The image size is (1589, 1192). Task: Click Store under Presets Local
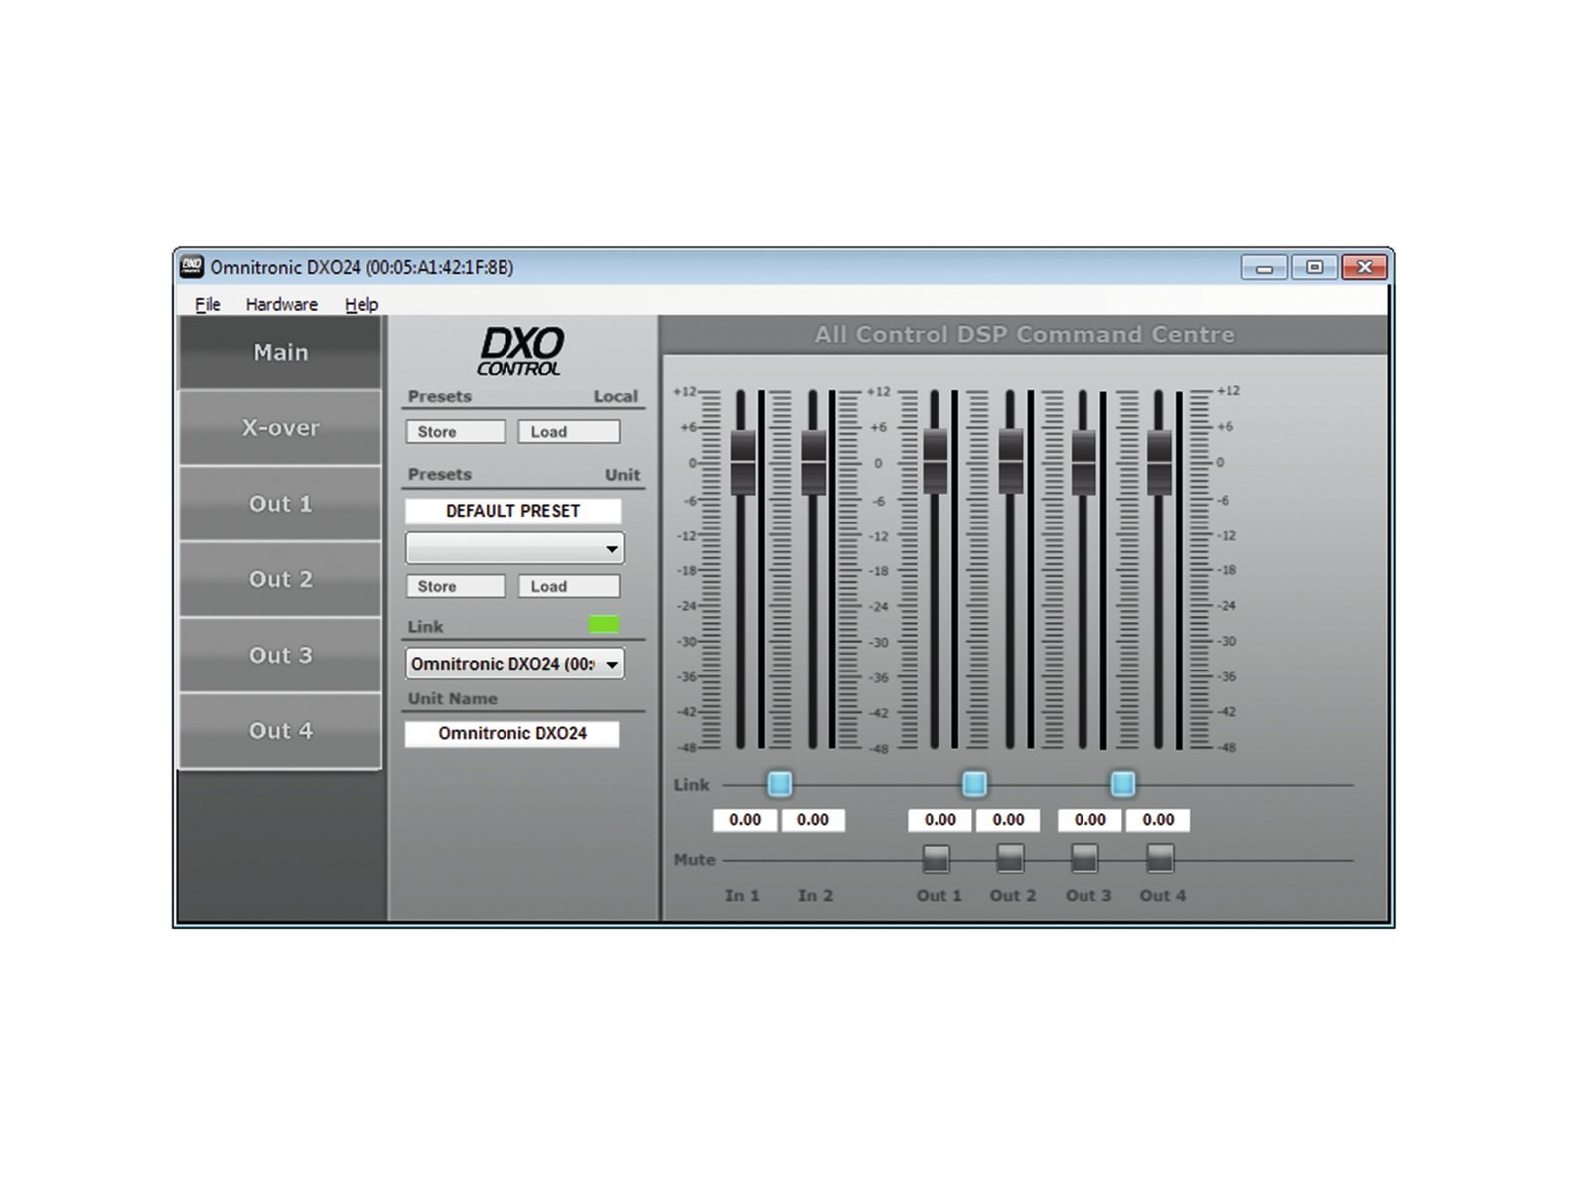point(455,432)
